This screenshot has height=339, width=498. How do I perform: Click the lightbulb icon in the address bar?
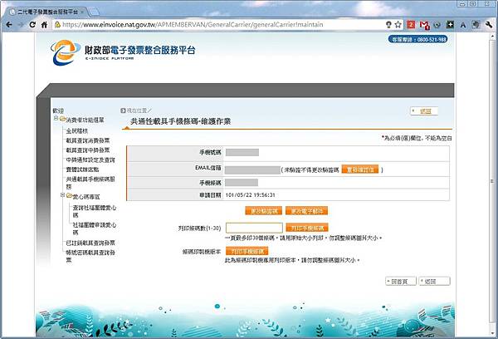[x=388, y=24]
